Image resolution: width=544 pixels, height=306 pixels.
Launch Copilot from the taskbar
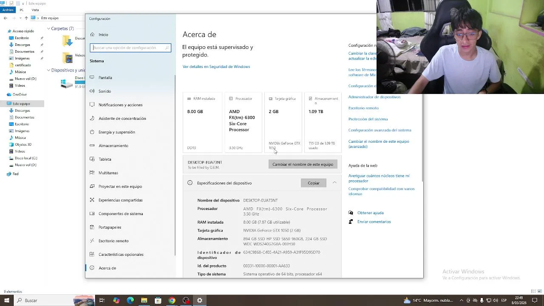tap(116, 300)
